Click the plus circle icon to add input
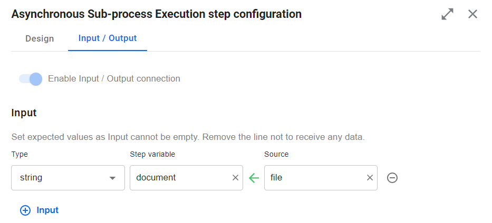The width and height of the screenshot is (492, 223). (25, 210)
